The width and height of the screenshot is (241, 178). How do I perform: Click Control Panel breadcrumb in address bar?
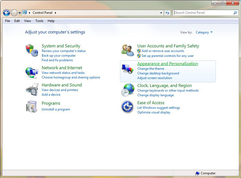pyautogui.click(x=42, y=13)
